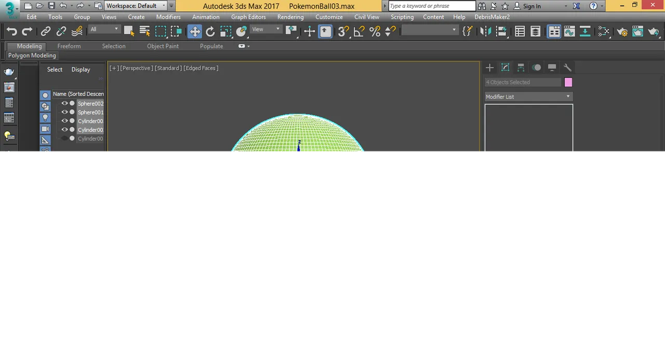Activate Select and Move tool

195,32
